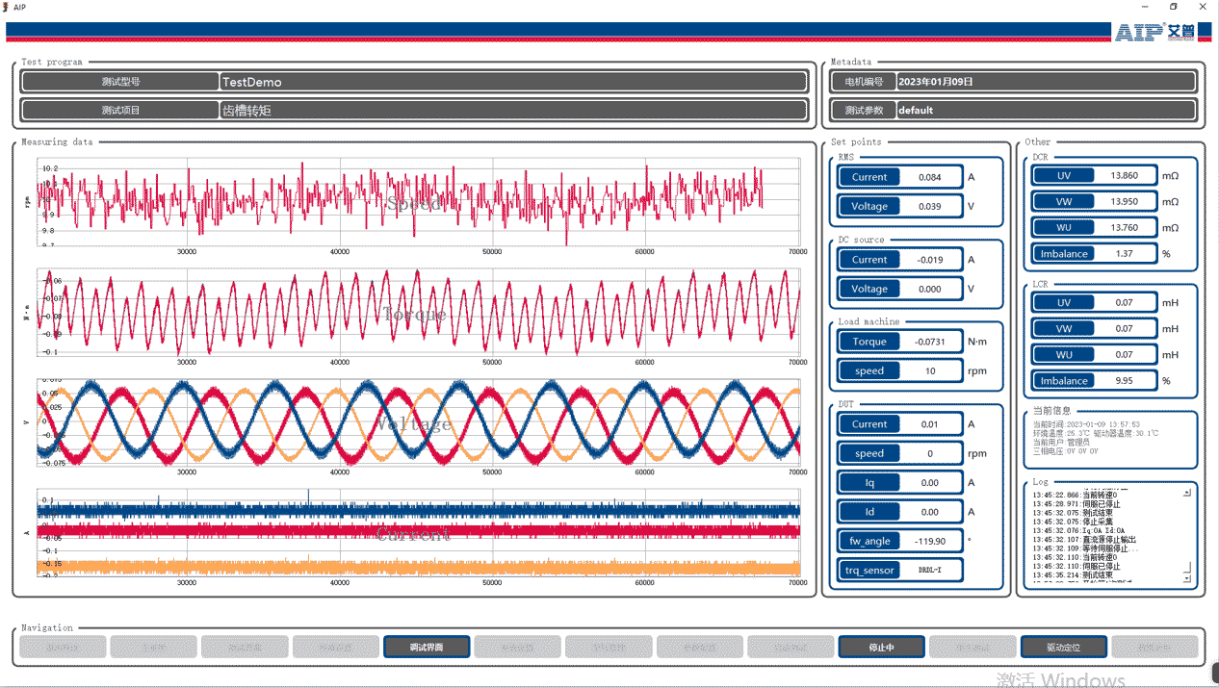Image resolution: width=1219 pixels, height=688 pixels.
Task: Click the DCR Imbalance value field
Action: click(1124, 254)
